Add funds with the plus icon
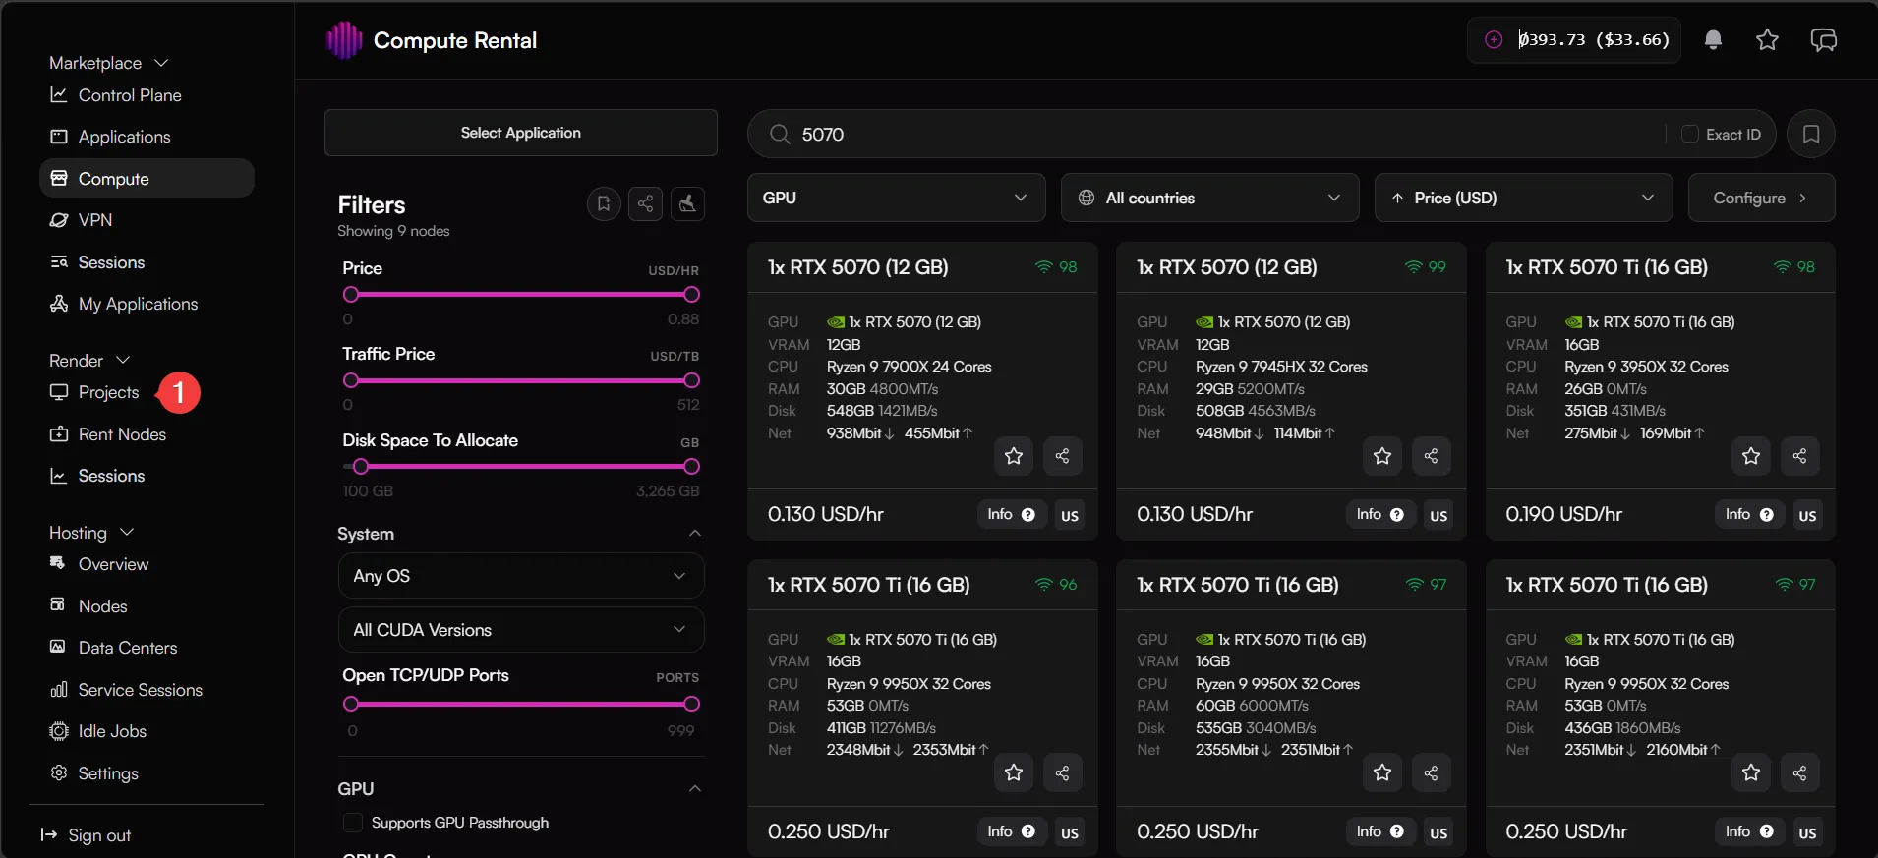Screen dimensions: 1878x858 pos(1494,40)
